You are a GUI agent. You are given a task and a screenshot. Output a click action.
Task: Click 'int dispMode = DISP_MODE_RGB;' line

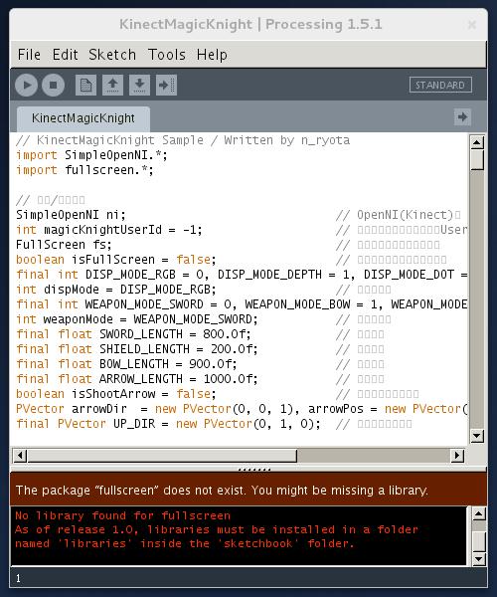click(x=116, y=290)
